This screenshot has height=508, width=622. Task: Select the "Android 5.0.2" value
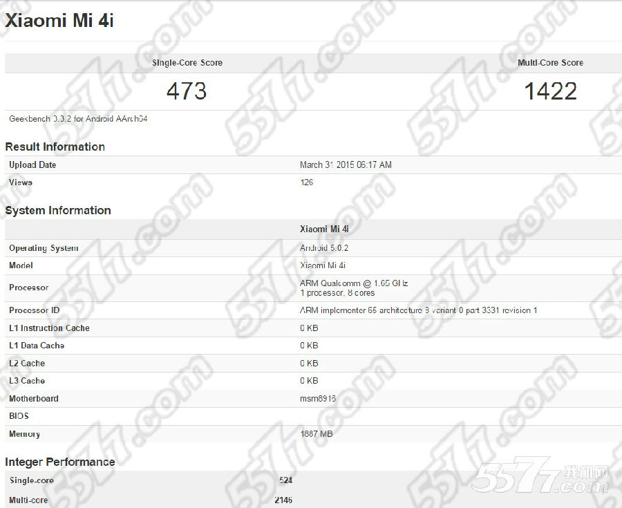tap(324, 248)
